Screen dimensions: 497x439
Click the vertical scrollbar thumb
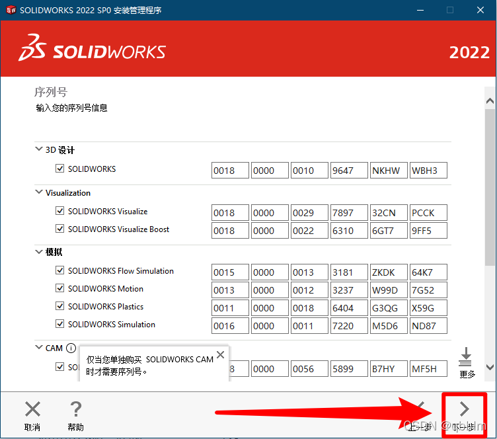(x=490, y=188)
